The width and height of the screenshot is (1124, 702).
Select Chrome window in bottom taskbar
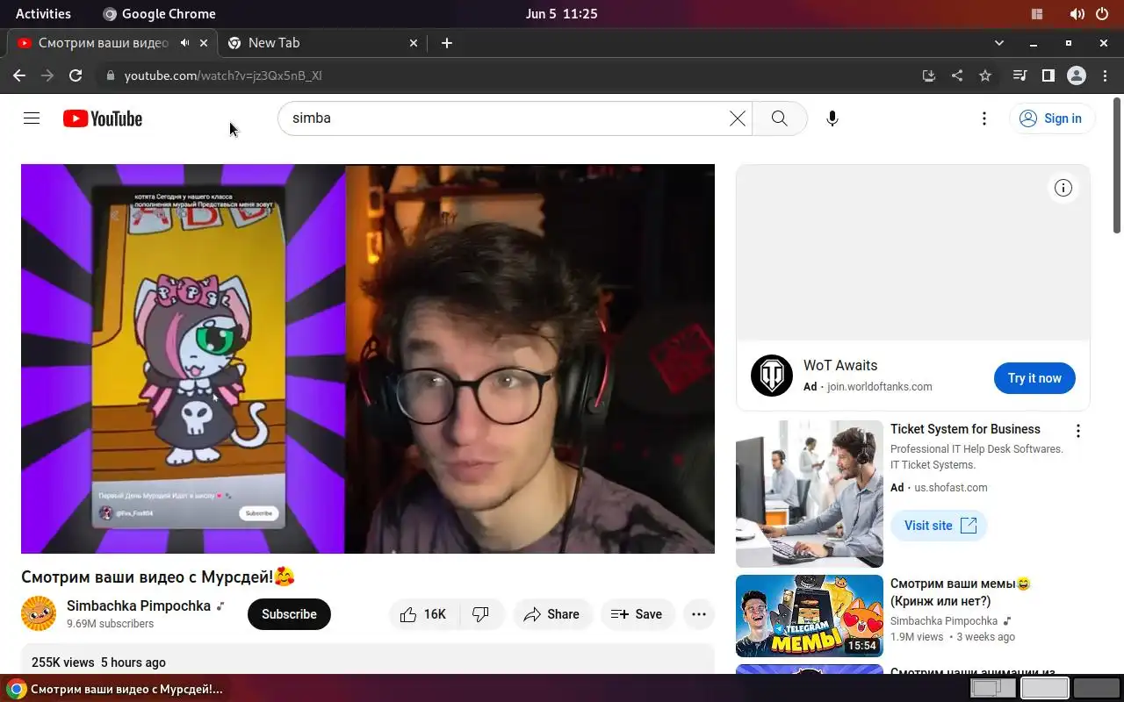point(116,689)
